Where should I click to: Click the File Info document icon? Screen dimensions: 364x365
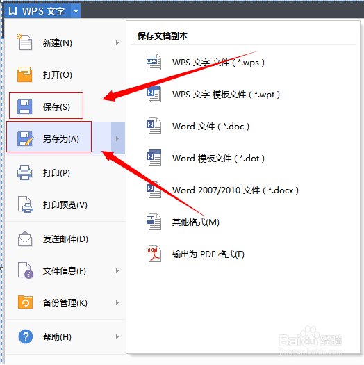click(25, 270)
